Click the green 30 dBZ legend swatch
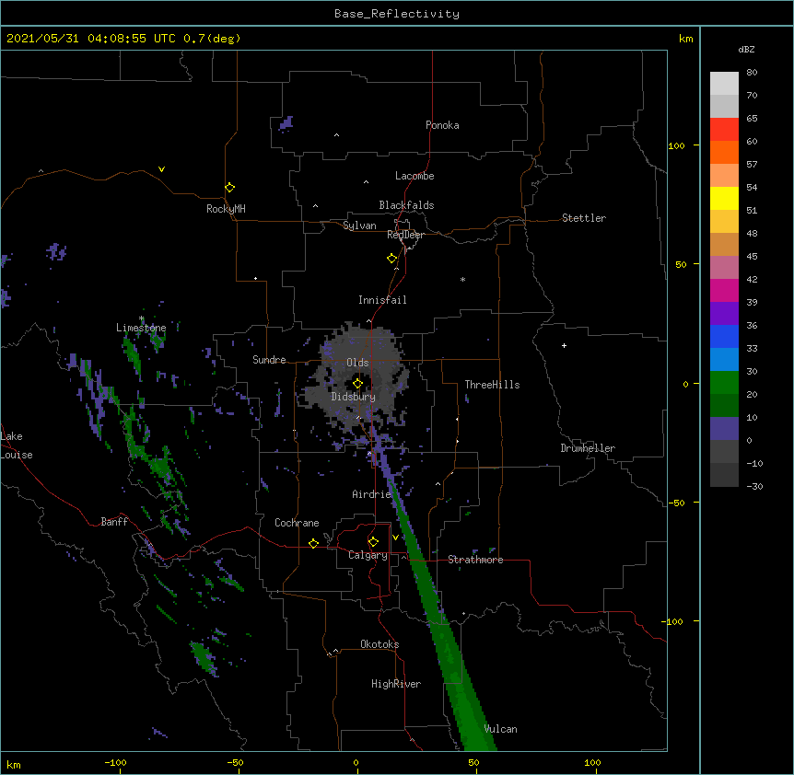794x775 pixels. 724,383
